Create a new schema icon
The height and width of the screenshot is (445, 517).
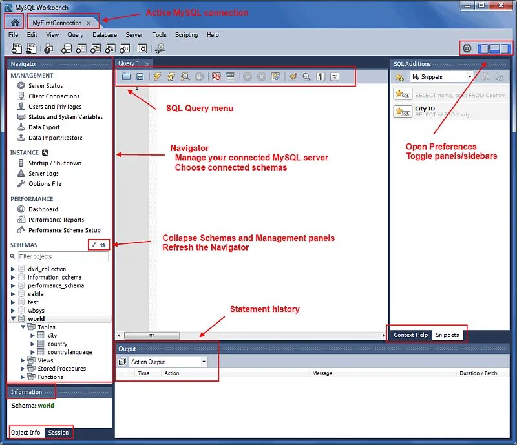pos(67,48)
